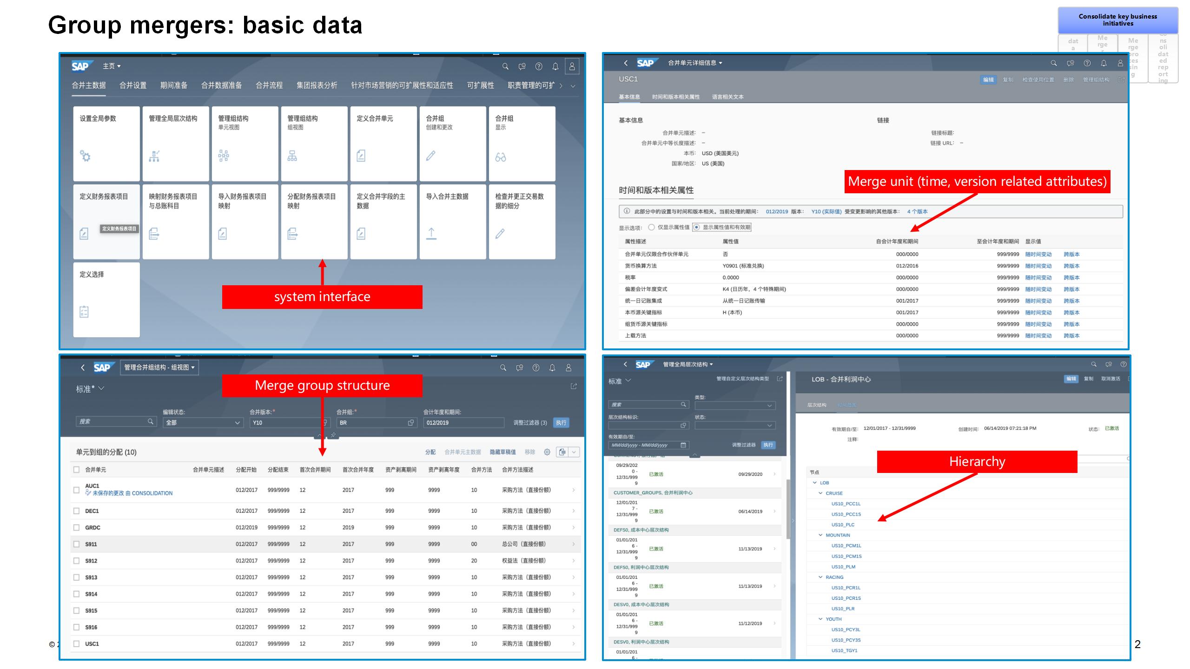Switch to the 合并设置 tab
The height and width of the screenshot is (669, 1190).
pos(133,85)
